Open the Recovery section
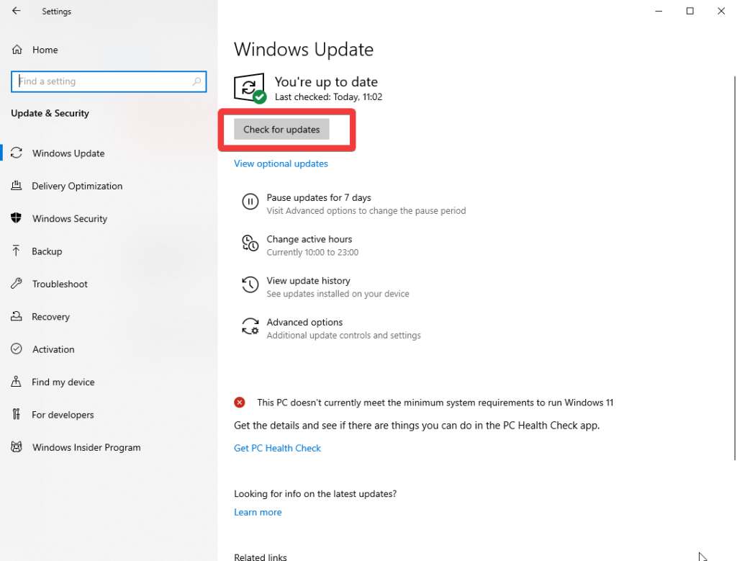The image size is (737, 561). [51, 316]
